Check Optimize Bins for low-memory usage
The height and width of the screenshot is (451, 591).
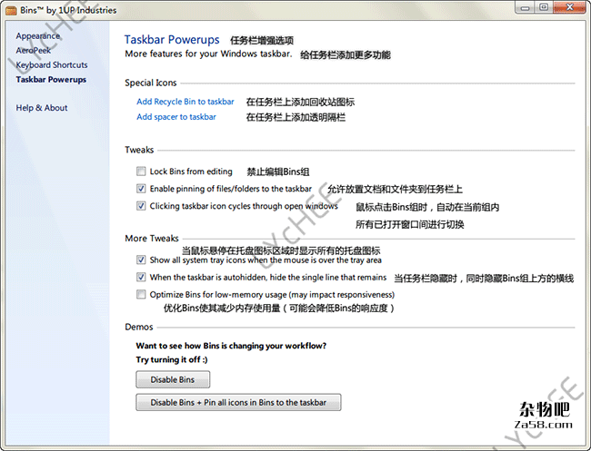[x=141, y=294]
